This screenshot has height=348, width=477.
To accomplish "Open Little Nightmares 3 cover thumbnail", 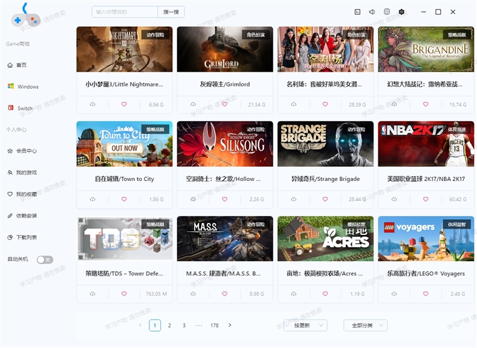I will pyautogui.click(x=125, y=49).
